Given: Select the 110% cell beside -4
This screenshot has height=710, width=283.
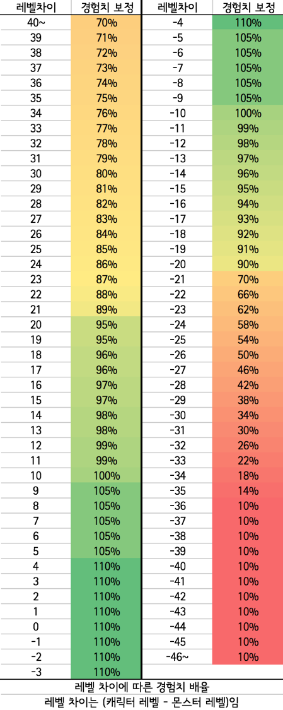Looking at the screenshot, I should (249, 22).
